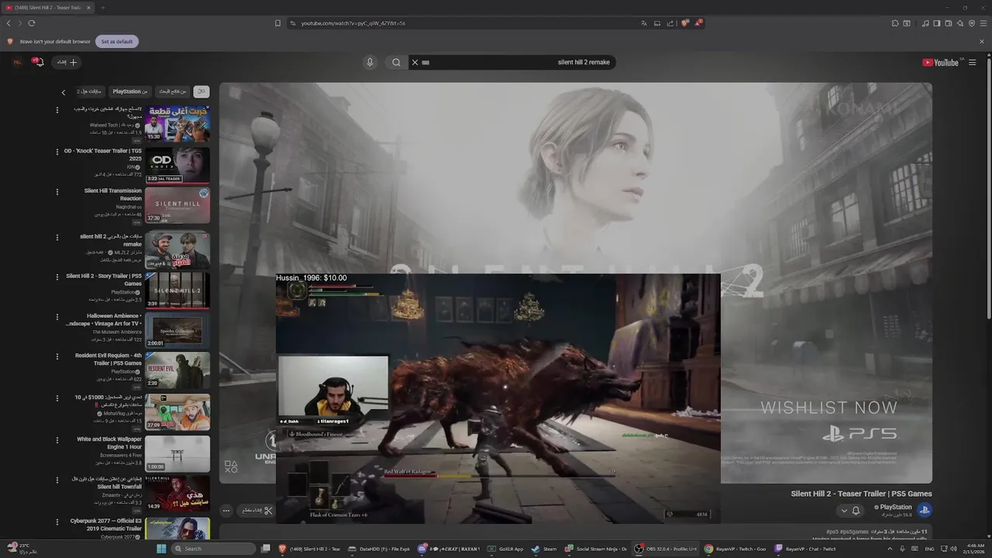This screenshot has height=558, width=992.
Task: Open 'White and Black Wallpaper Engine 1 Hour' title
Action: [x=109, y=443]
